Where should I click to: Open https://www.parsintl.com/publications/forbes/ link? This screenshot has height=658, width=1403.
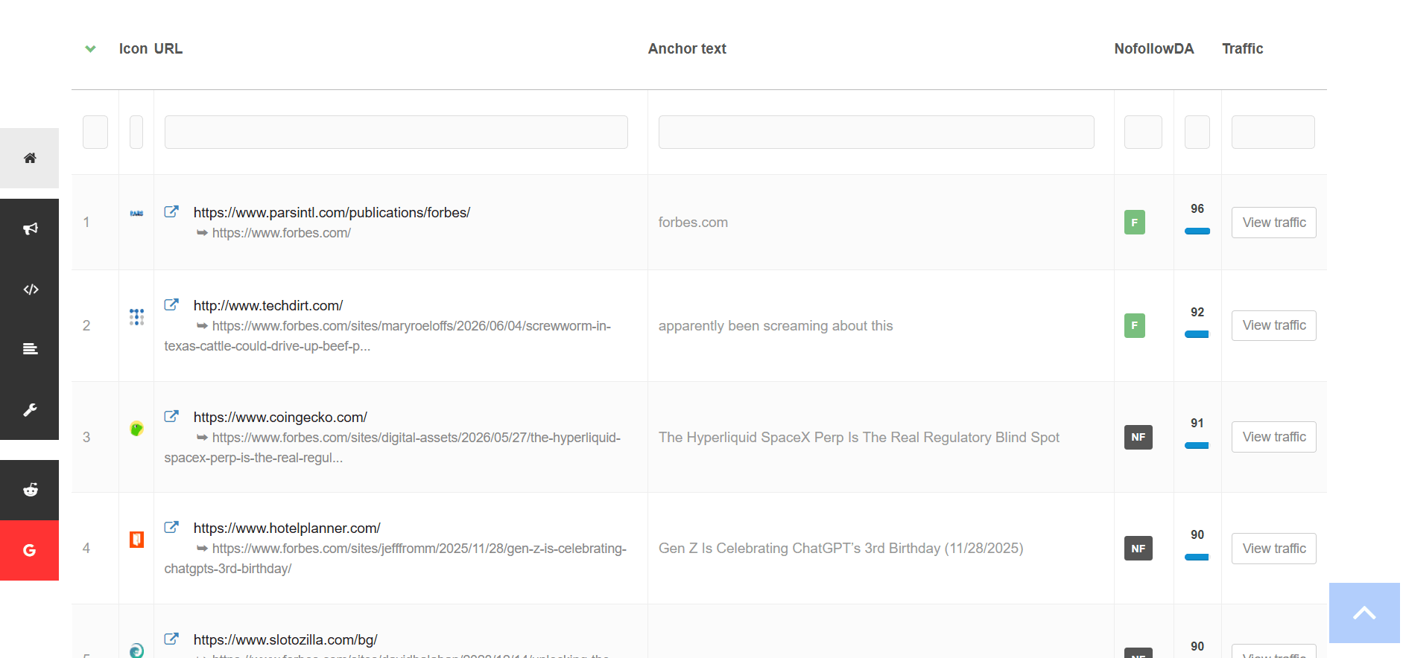coord(332,213)
